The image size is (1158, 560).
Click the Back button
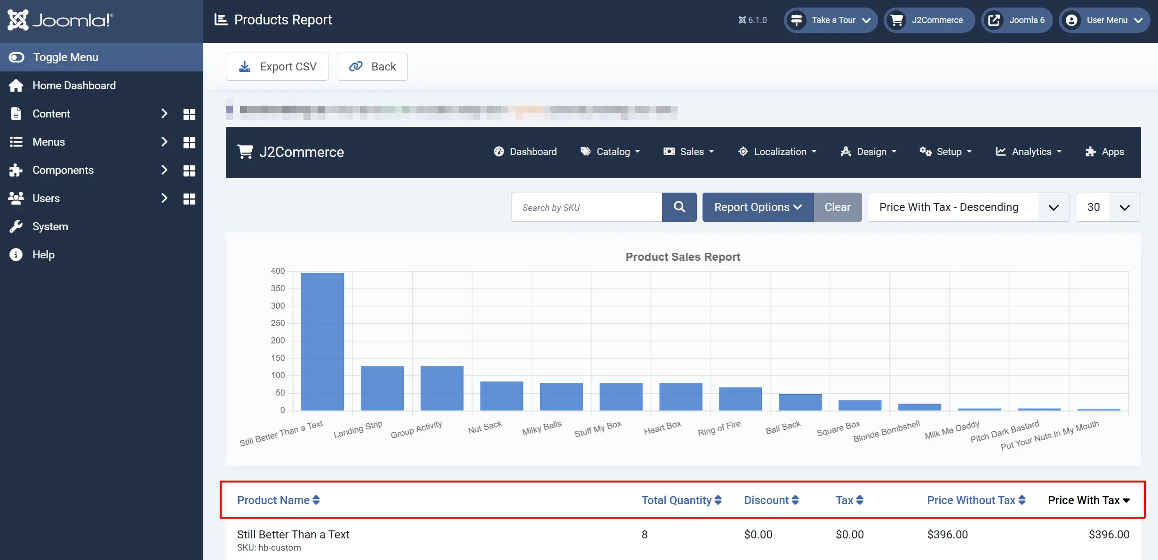[x=372, y=67]
